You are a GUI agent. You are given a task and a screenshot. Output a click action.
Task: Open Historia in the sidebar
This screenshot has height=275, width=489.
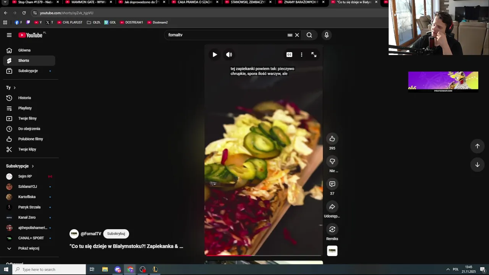pyautogui.click(x=29, y=98)
